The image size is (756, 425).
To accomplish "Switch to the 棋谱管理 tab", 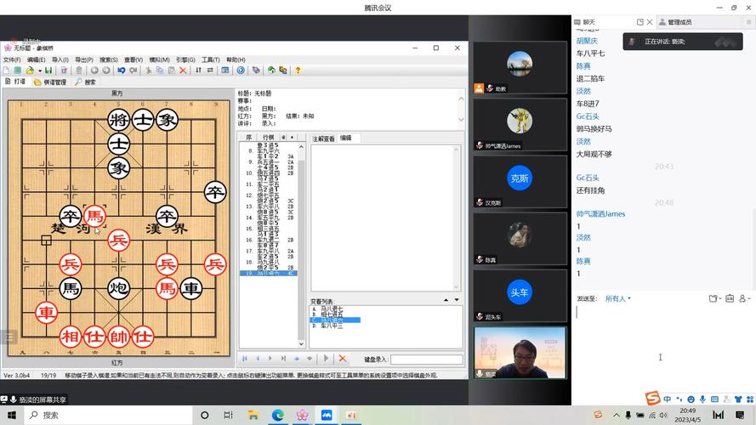I will click(x=50, y=82).
